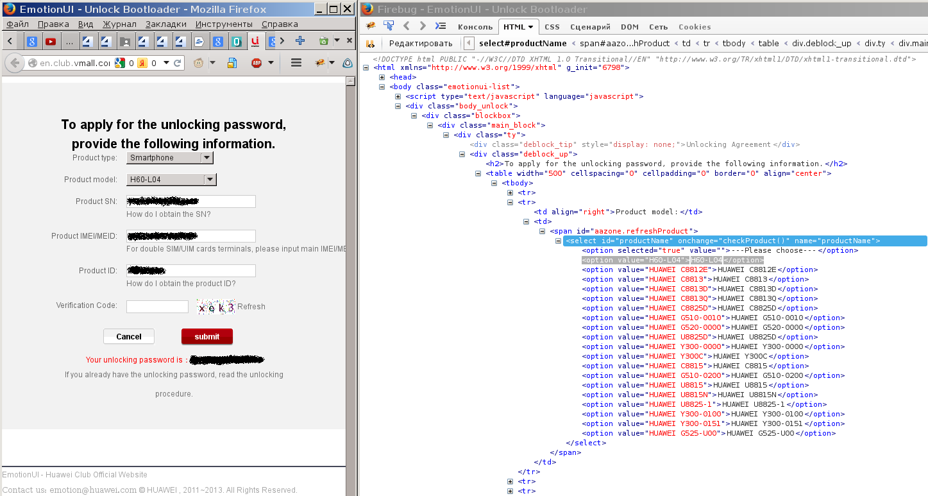Switch to Firebug CSS tab

tap(552, 27)
